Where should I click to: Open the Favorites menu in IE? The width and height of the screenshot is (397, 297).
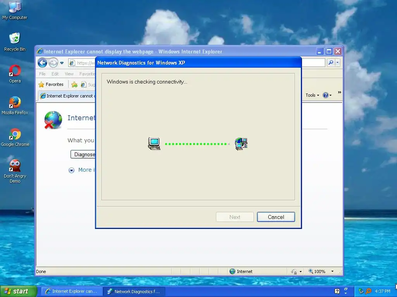[87, 74]
